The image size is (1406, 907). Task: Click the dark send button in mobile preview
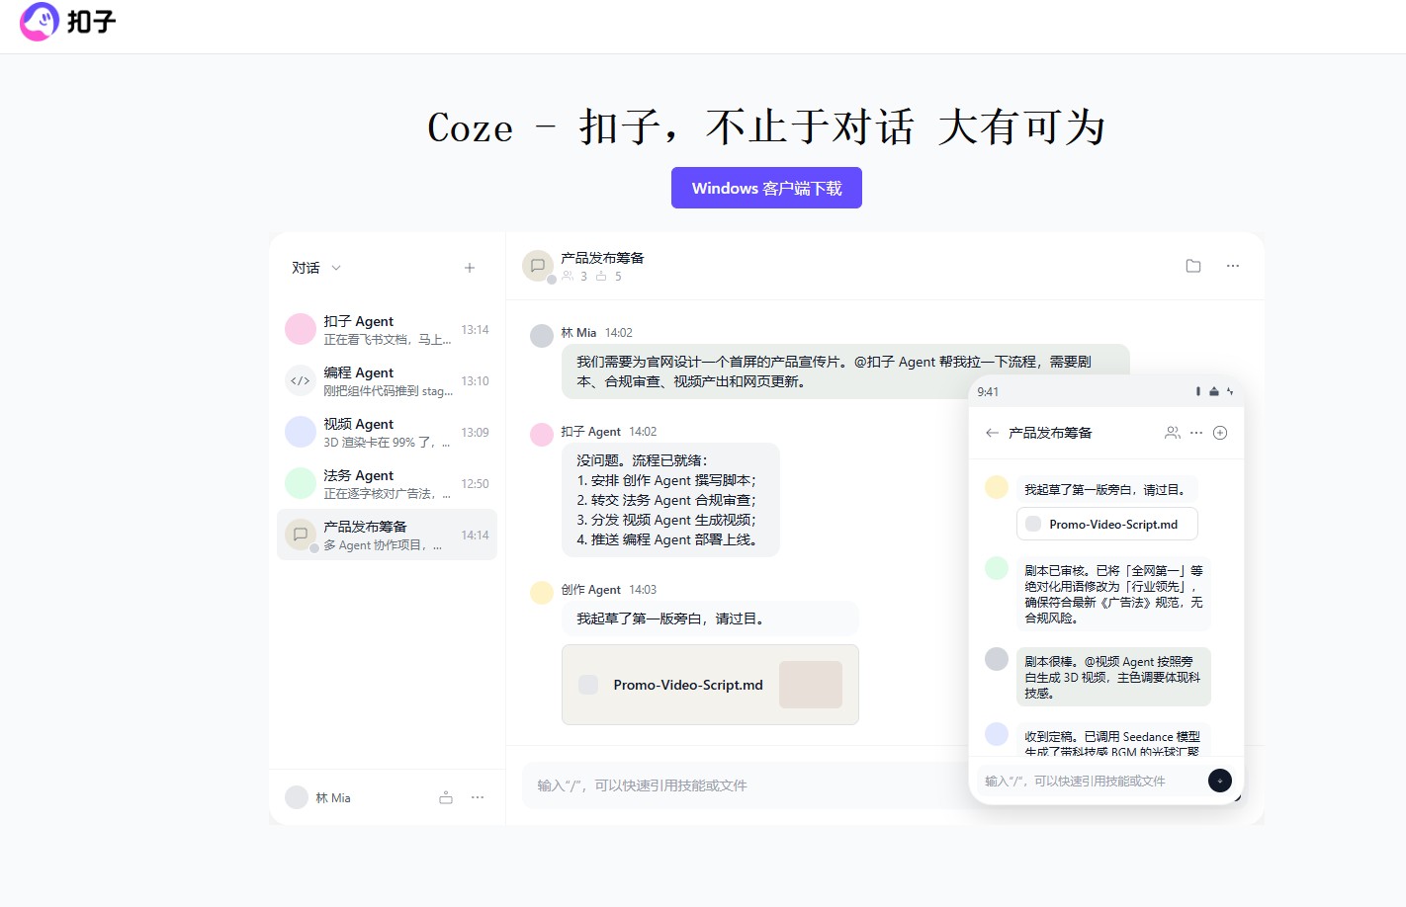point(1220,781)
